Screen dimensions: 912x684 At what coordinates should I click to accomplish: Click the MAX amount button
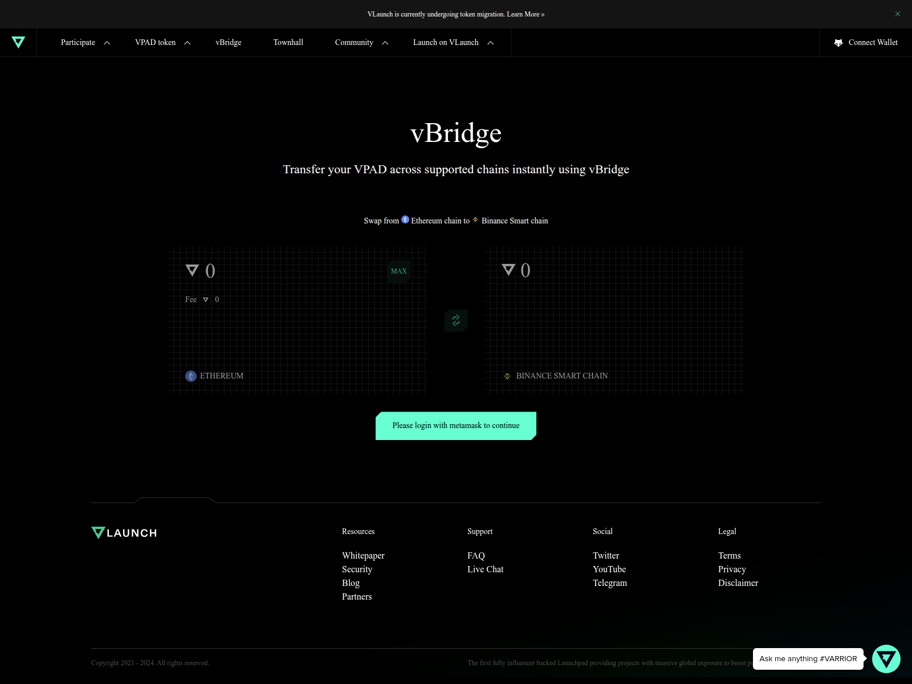click(399, 271)
